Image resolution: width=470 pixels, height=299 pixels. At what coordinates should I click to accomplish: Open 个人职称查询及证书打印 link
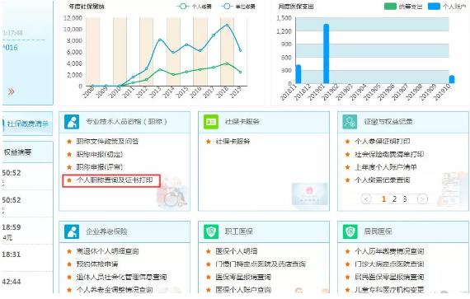pyautogui.click(x=115, y=180)
